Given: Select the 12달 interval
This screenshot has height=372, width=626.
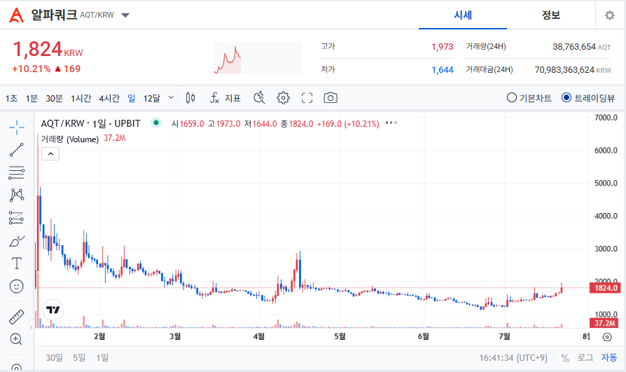Looking at the screenshot, I should [152, 98].
